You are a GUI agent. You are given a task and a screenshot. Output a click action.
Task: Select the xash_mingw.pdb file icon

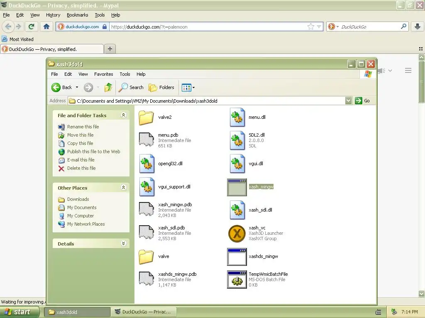click(x=147, y=210)
